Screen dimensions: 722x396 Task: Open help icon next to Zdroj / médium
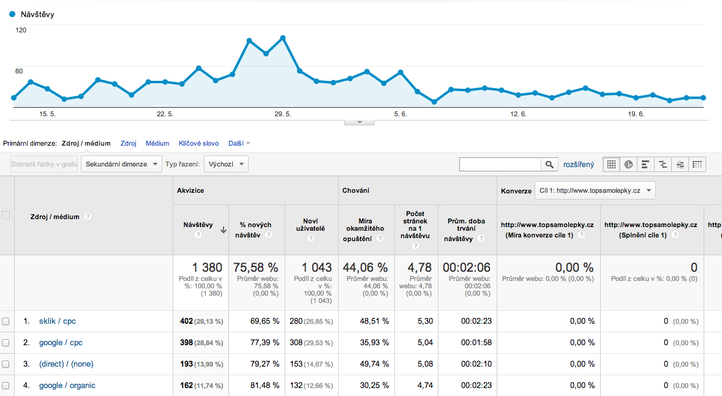(88, 217)
